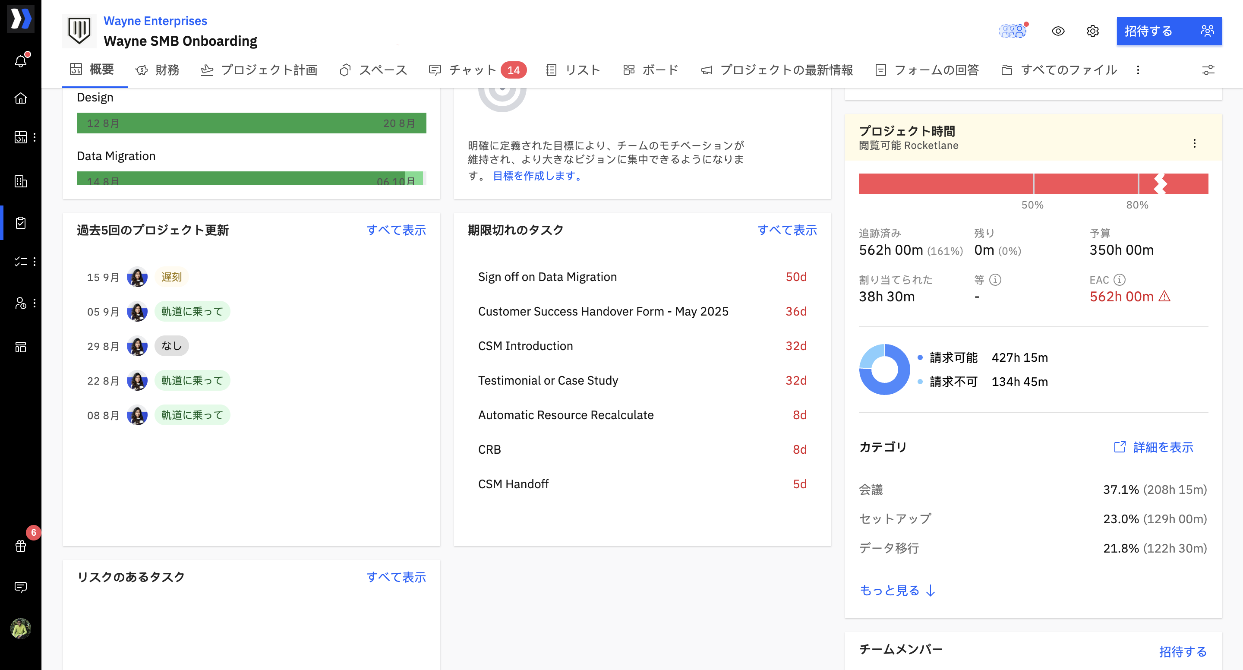1243x670 pixels.
Task: Click the Rocketlane logo icon
Action: (x=21, y=18)
